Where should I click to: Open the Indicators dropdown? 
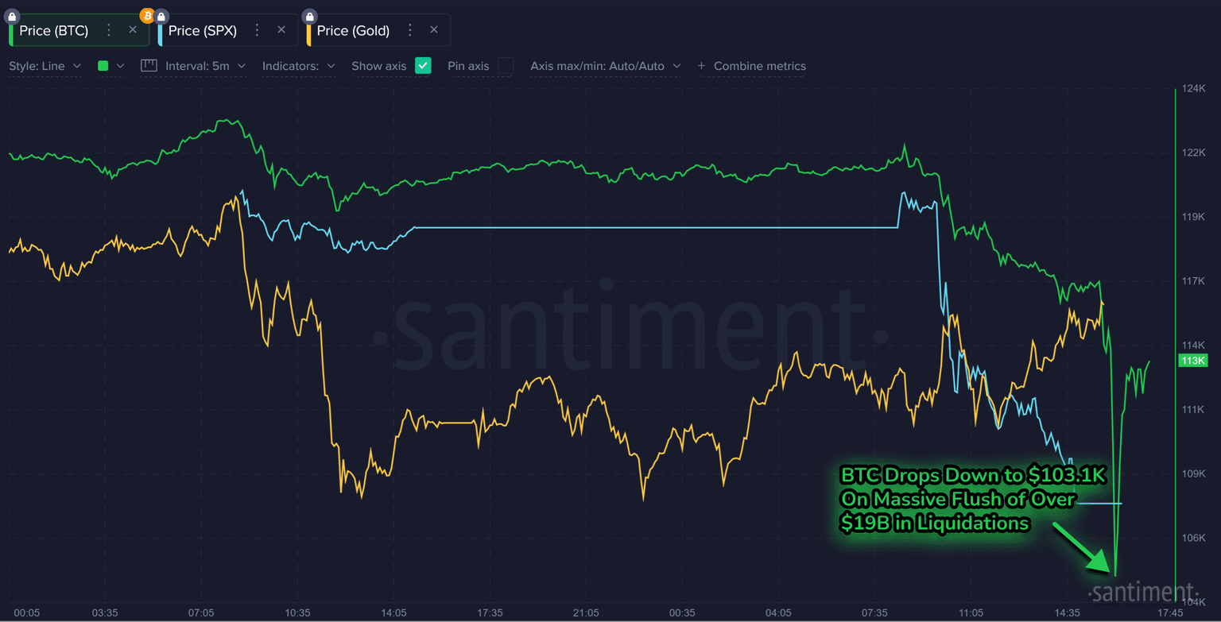tap(298, 66)
